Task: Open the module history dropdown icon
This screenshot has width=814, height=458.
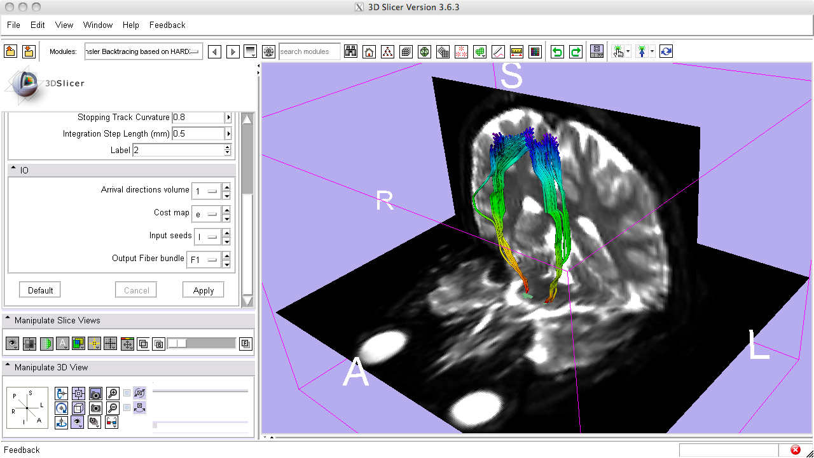Action: 251,51
